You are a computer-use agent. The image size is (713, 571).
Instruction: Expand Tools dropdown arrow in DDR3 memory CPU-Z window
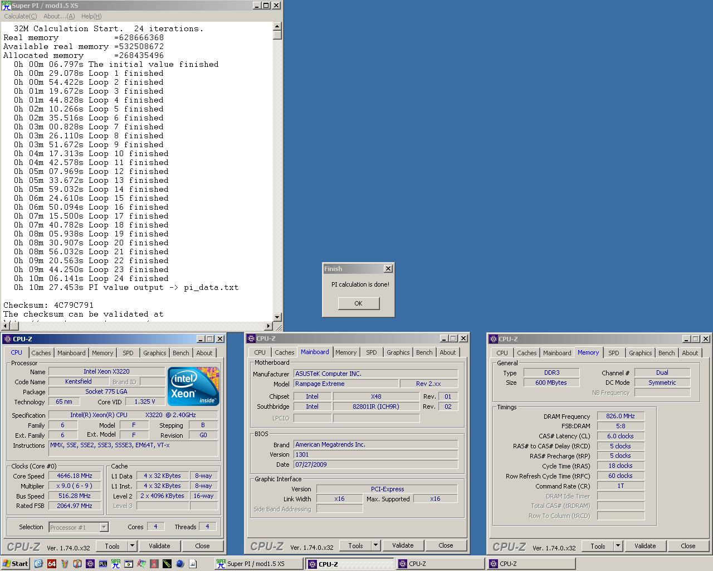click(618, 546)
